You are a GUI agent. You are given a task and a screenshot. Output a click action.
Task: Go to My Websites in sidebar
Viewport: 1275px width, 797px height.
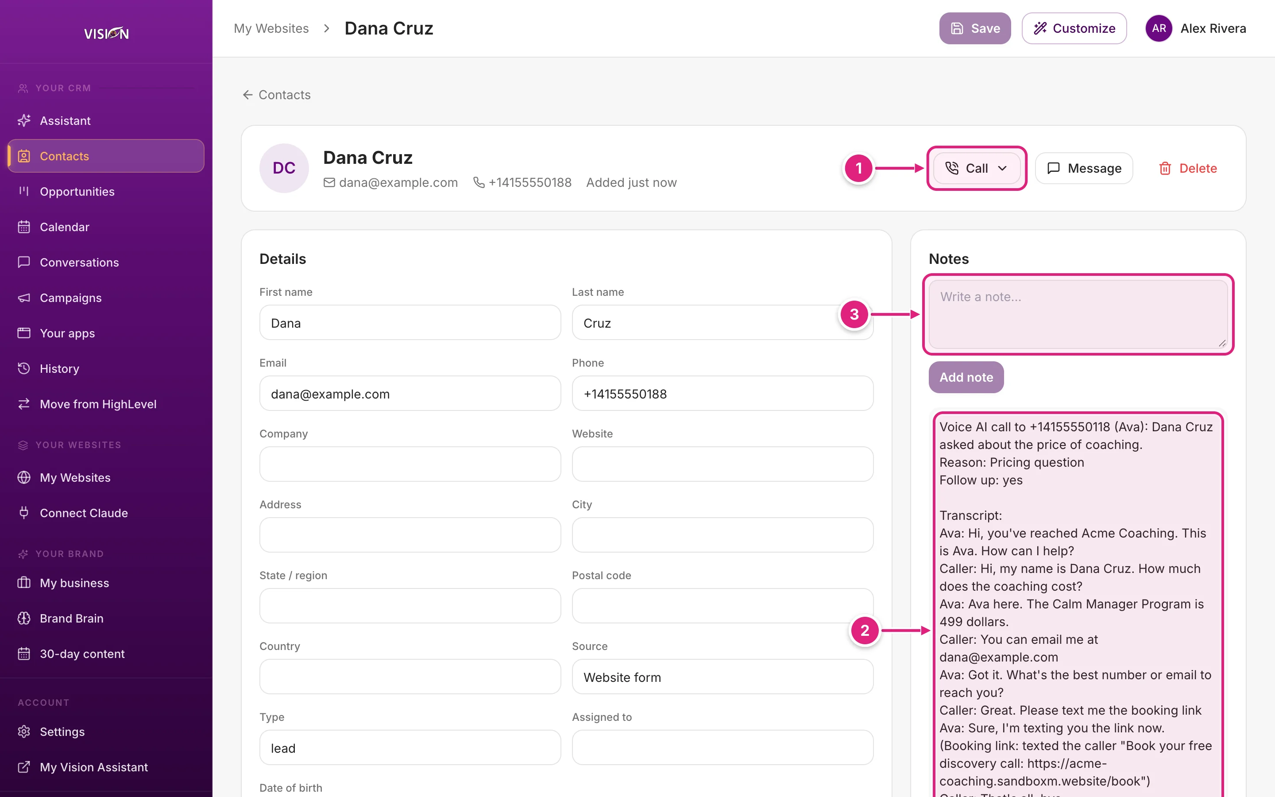point(106,478)
